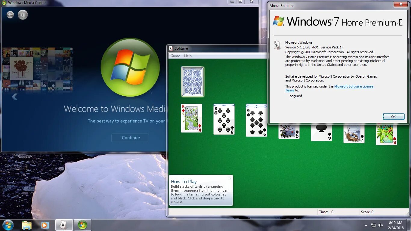Switch to Solitaire taskbar button

pyautogui.click(x=64, y=225)
